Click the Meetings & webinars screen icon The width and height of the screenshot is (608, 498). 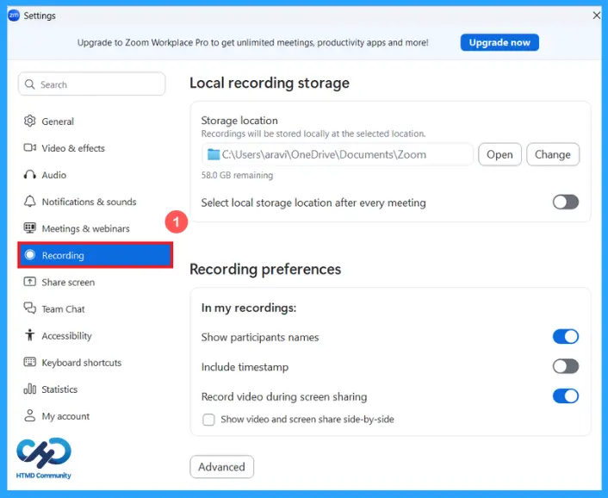pos(30,228)
